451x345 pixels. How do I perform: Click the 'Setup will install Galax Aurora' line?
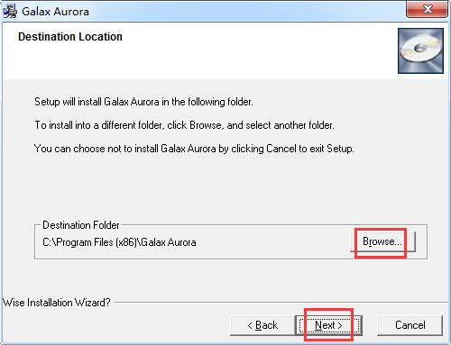[x=143, y=102]
